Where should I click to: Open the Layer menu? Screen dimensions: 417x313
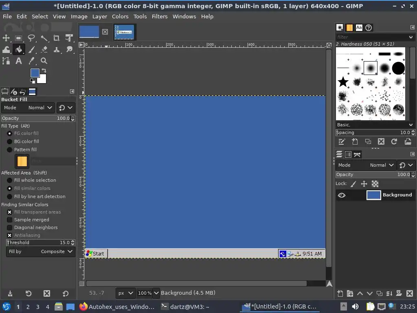[x=100, y=16]
